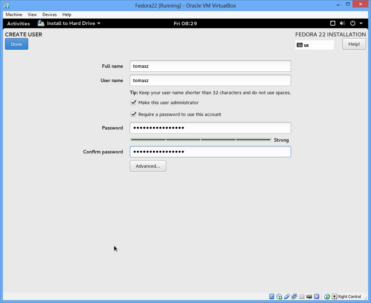Viewport: 371px width, 303px height.
Task: Click the hard disk activity indicator icon
Action: tap(271, 296)
